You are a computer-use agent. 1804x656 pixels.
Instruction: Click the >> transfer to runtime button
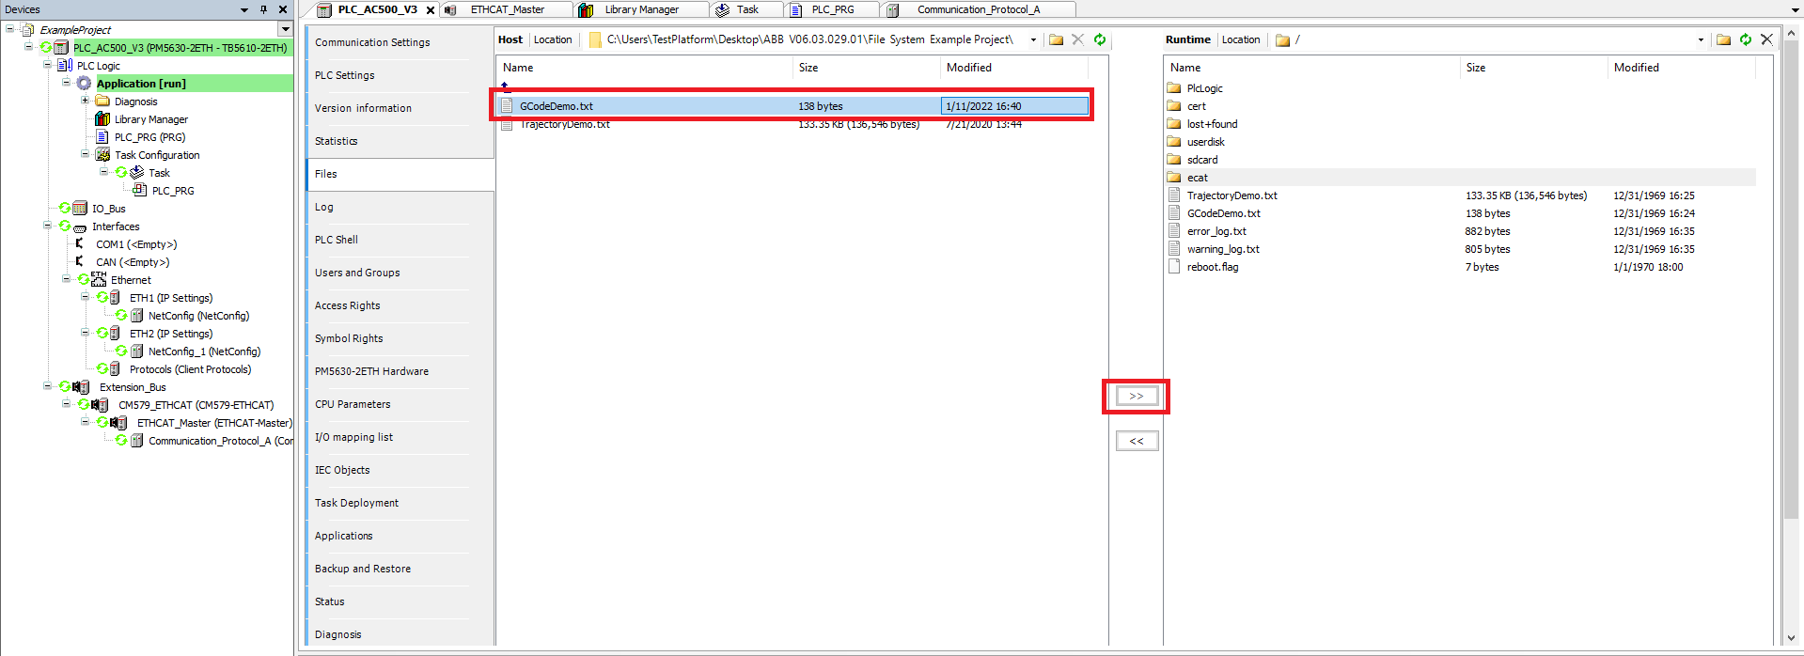[x=1136, y=397]
